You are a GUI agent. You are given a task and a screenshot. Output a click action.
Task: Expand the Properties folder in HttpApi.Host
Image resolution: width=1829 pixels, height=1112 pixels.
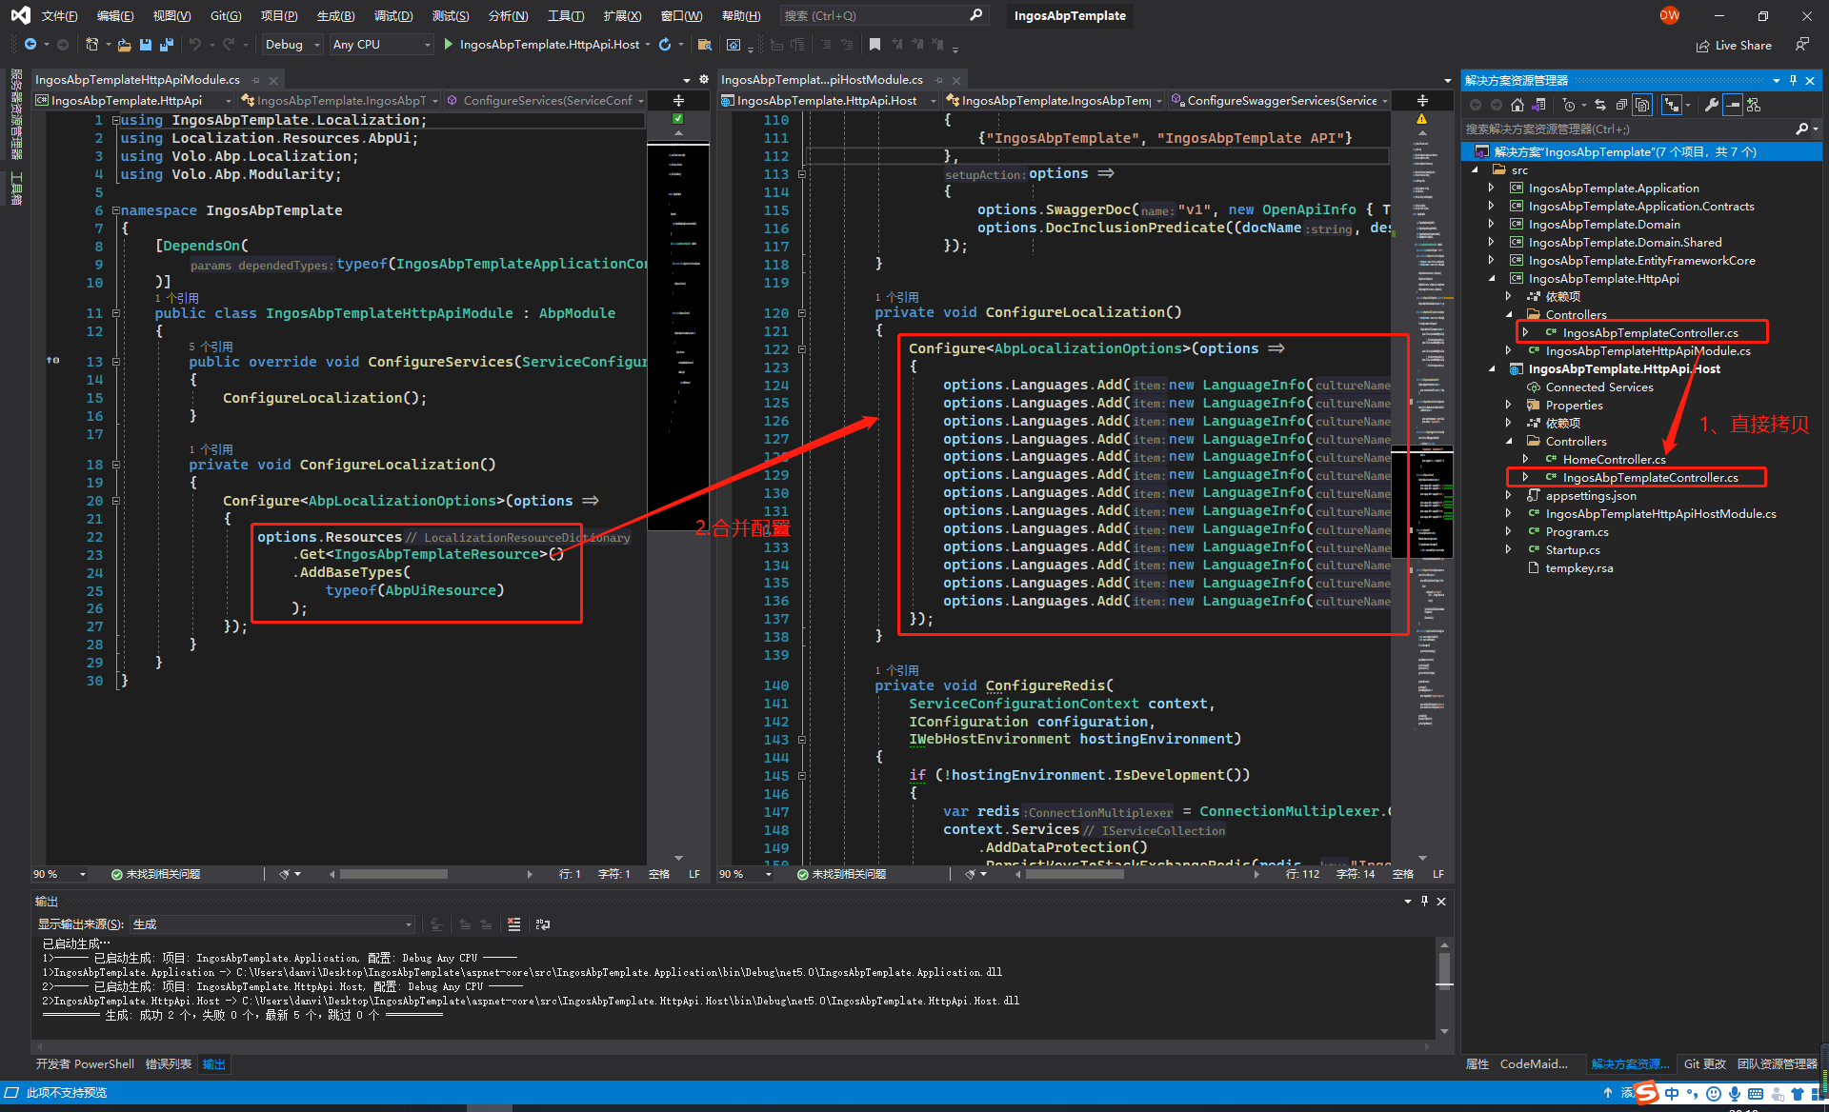click(1508, 406)
